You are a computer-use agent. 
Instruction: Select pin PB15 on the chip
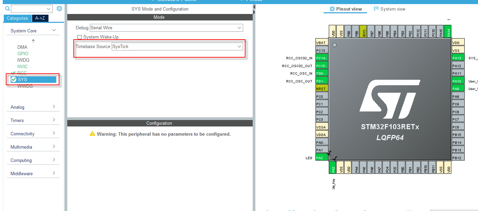pos(458,135)
